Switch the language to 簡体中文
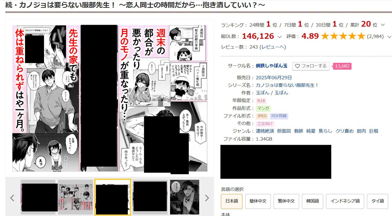 point(258,201)
